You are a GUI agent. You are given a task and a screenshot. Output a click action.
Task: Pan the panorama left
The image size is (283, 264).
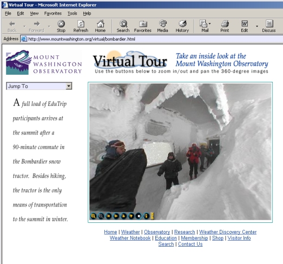pyautogui.click(x=108, y=216)
